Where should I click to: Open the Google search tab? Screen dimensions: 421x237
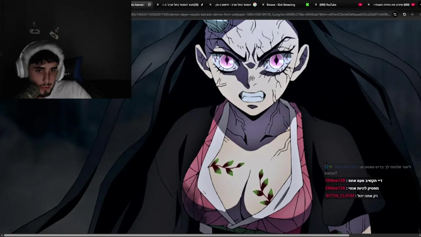click(x=233, y=5)
